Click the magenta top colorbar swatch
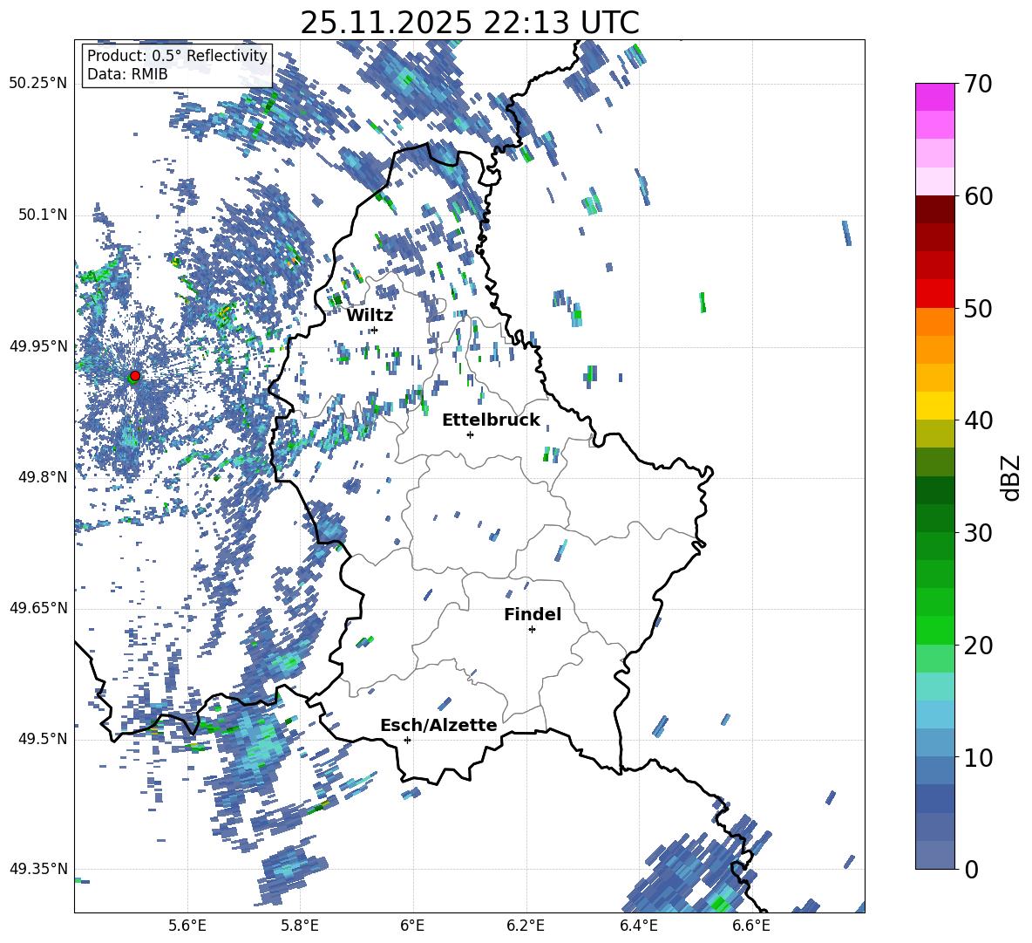The width and height of the screenshot is (1032, 943). (934, 97)
